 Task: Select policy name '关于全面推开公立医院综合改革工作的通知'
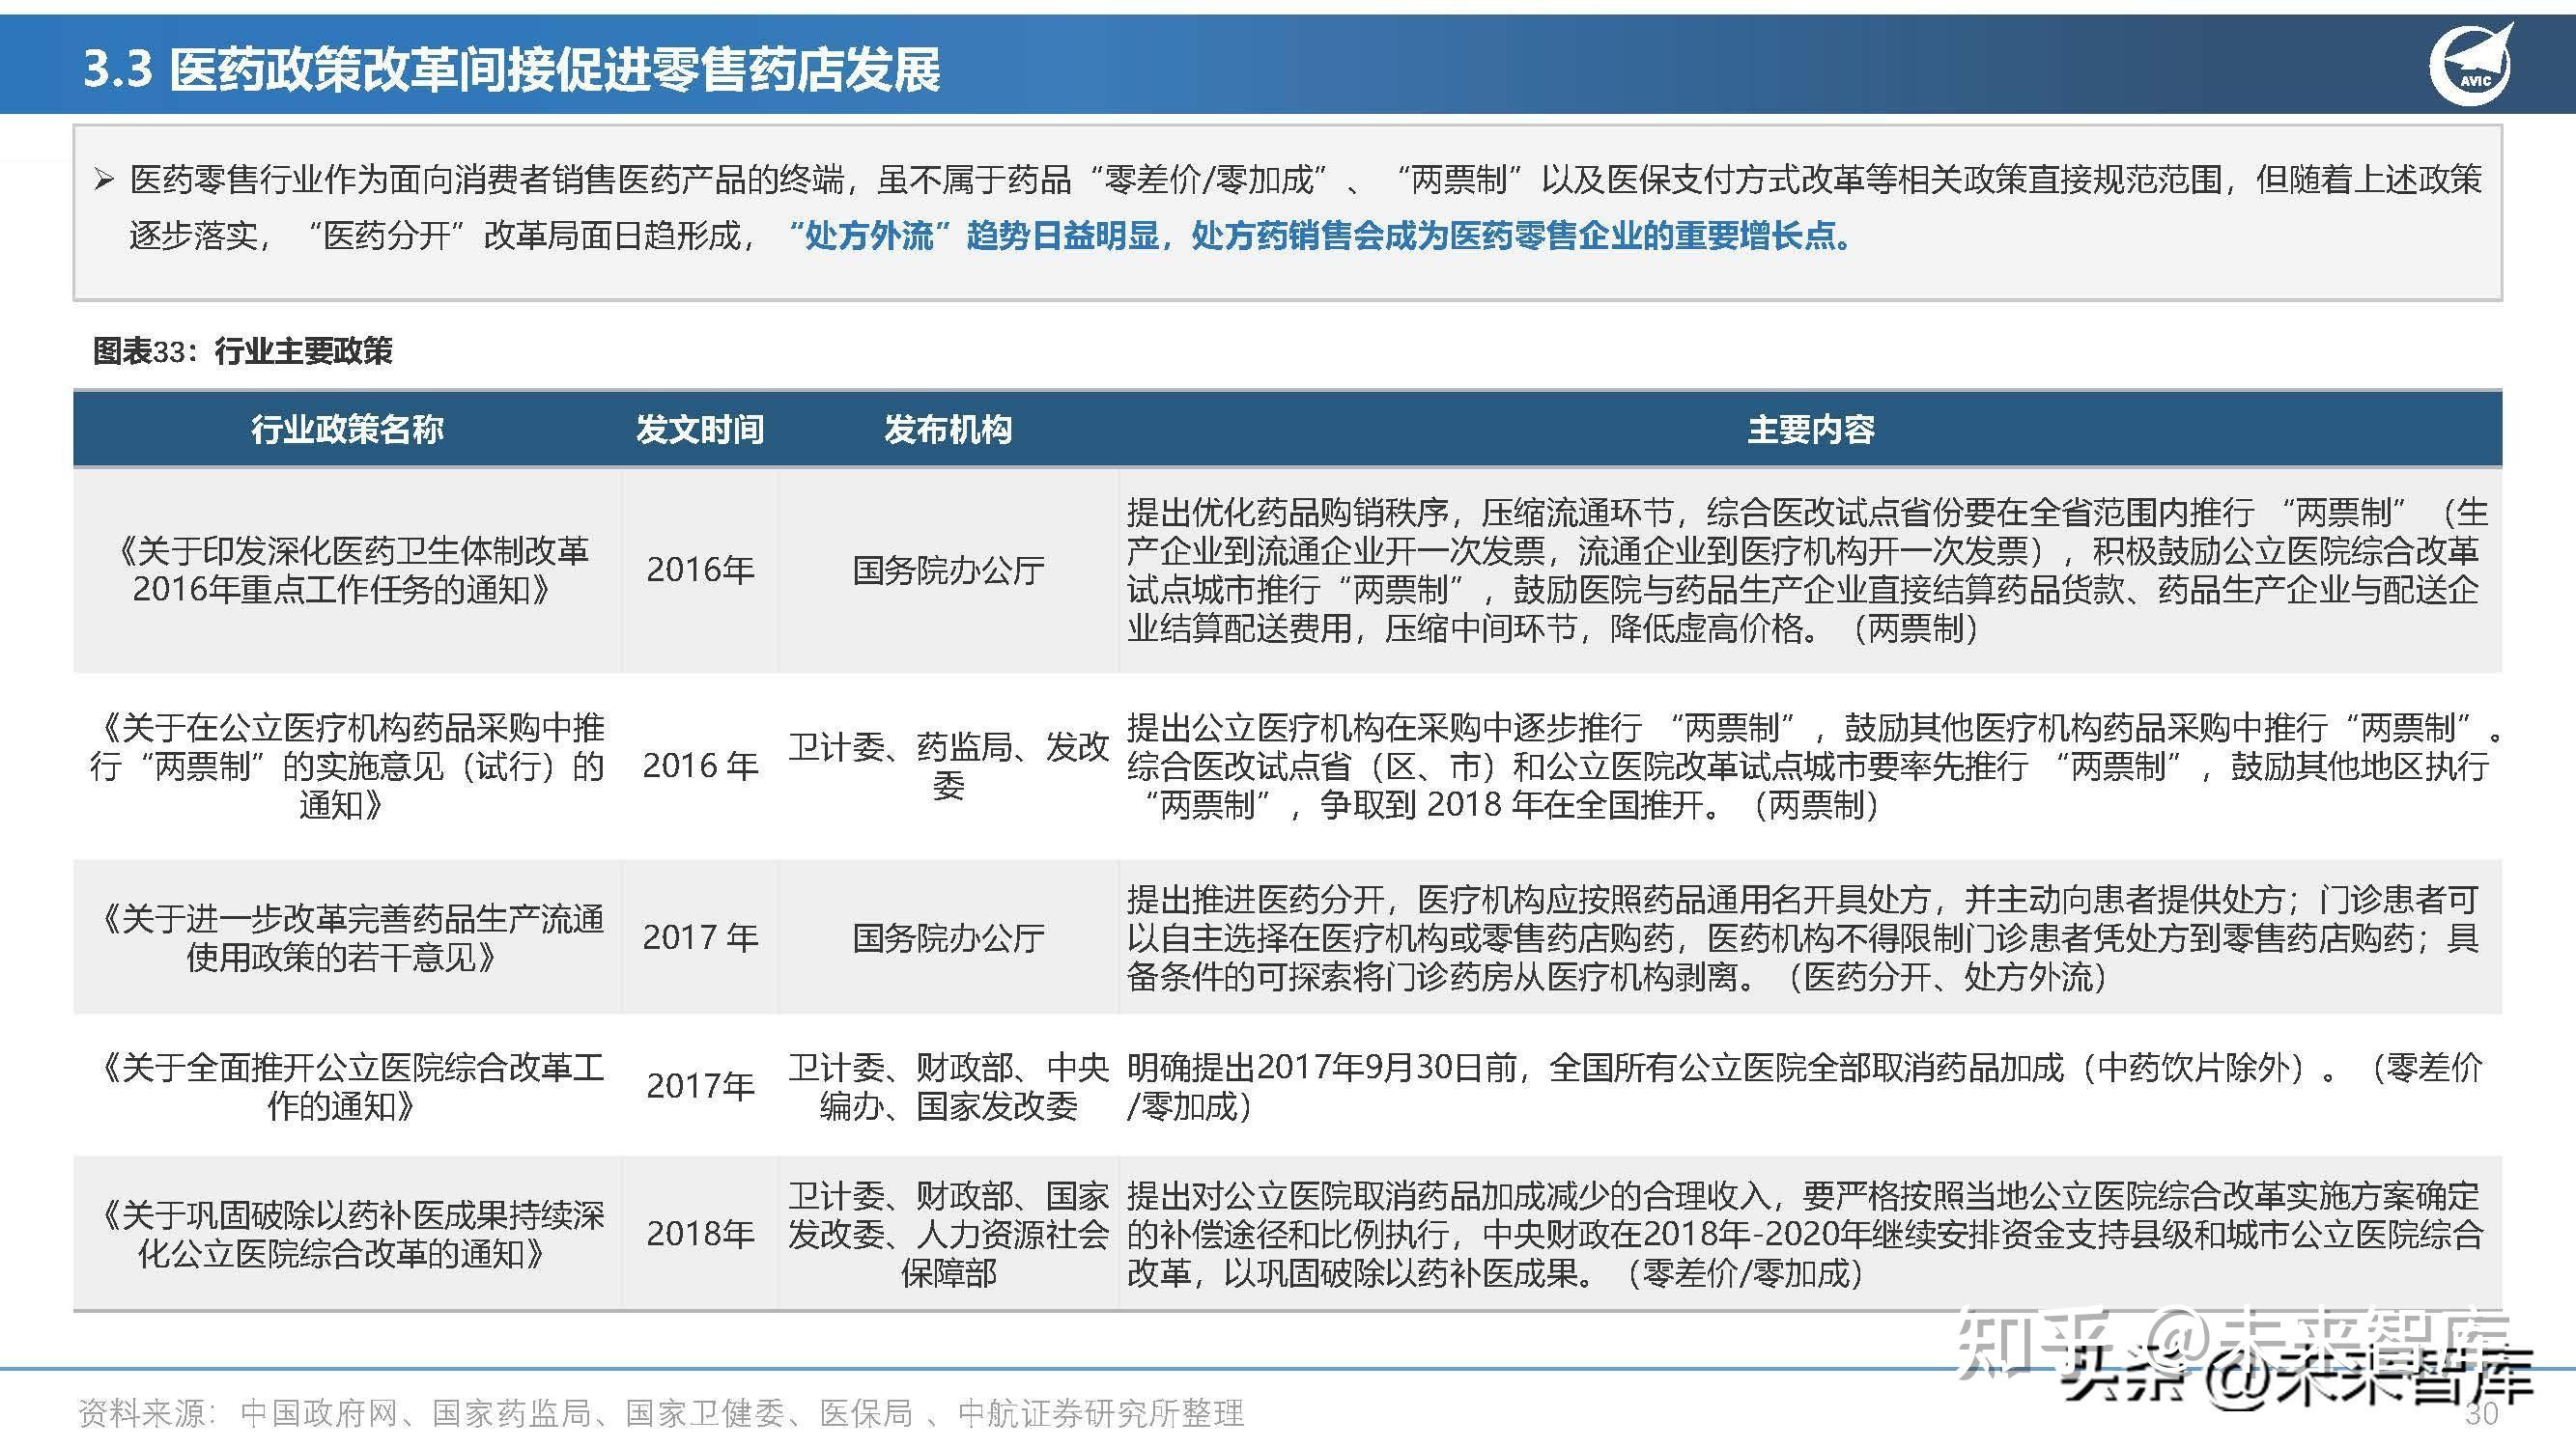point(347,1086)
